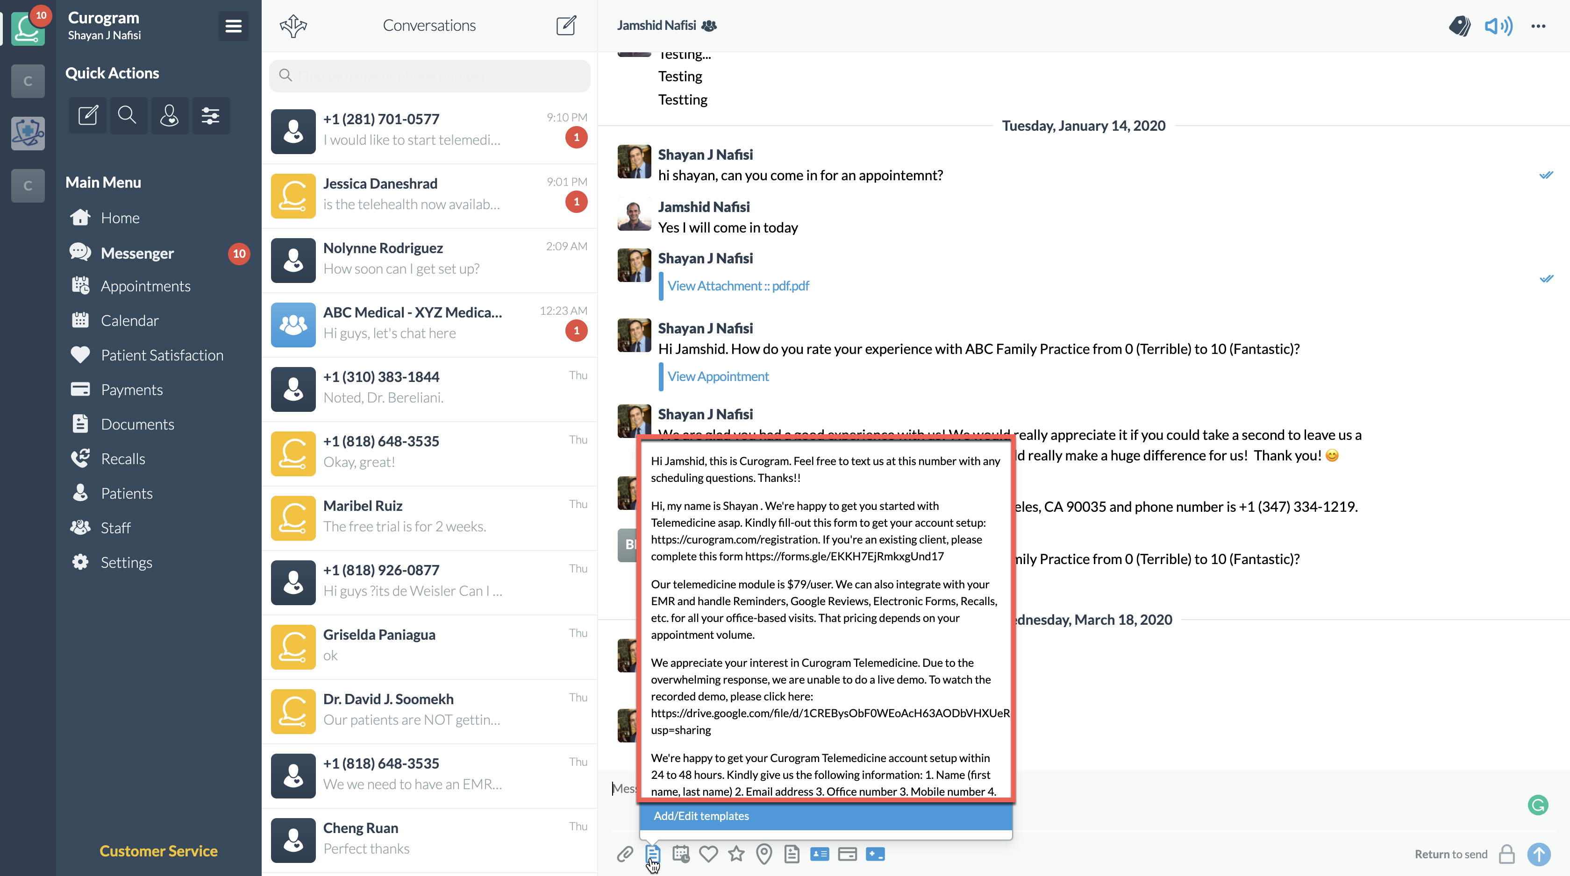Click the add patient quick action icon
Image resolution: width=1570 pixels, height=876 pixels.
point(169,115)
